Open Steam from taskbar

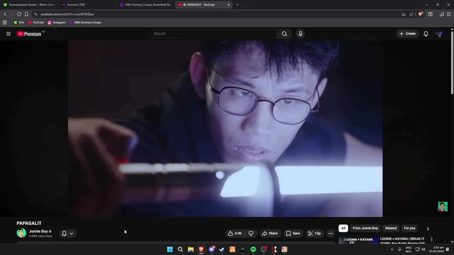point(222,249)
